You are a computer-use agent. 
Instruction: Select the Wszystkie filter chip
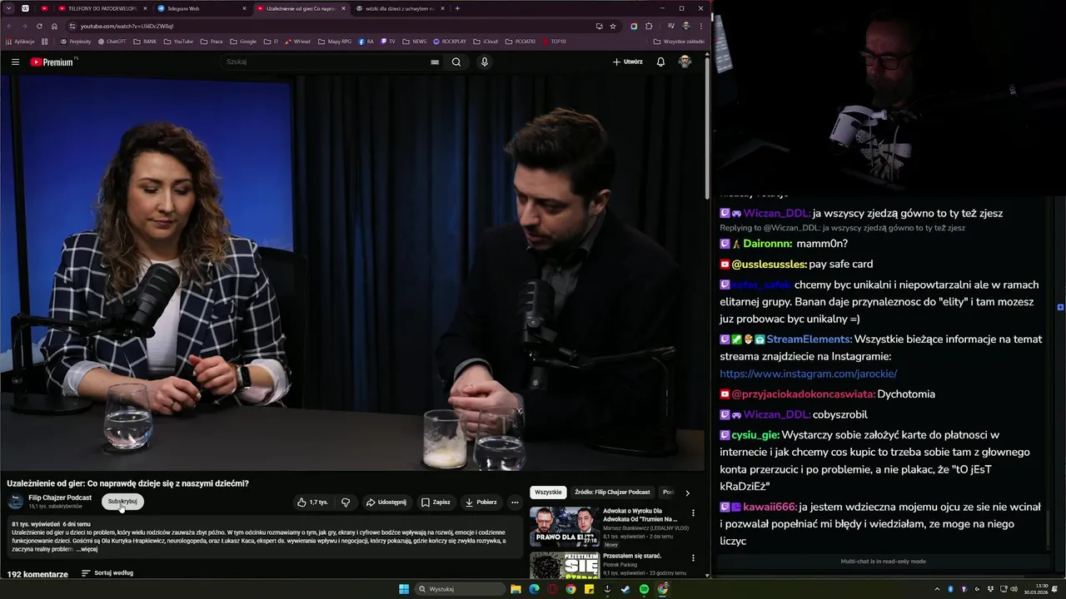[548, 493]
